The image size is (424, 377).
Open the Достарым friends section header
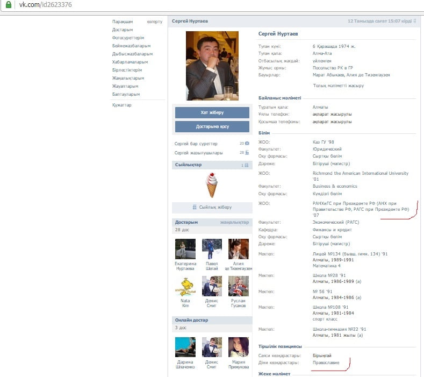[x=186, y=222]
